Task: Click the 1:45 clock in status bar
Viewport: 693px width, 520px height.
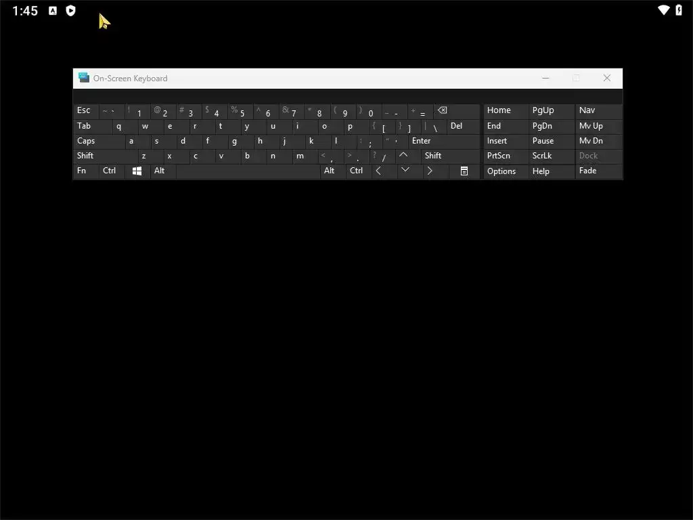Action: tap(25, 11)
